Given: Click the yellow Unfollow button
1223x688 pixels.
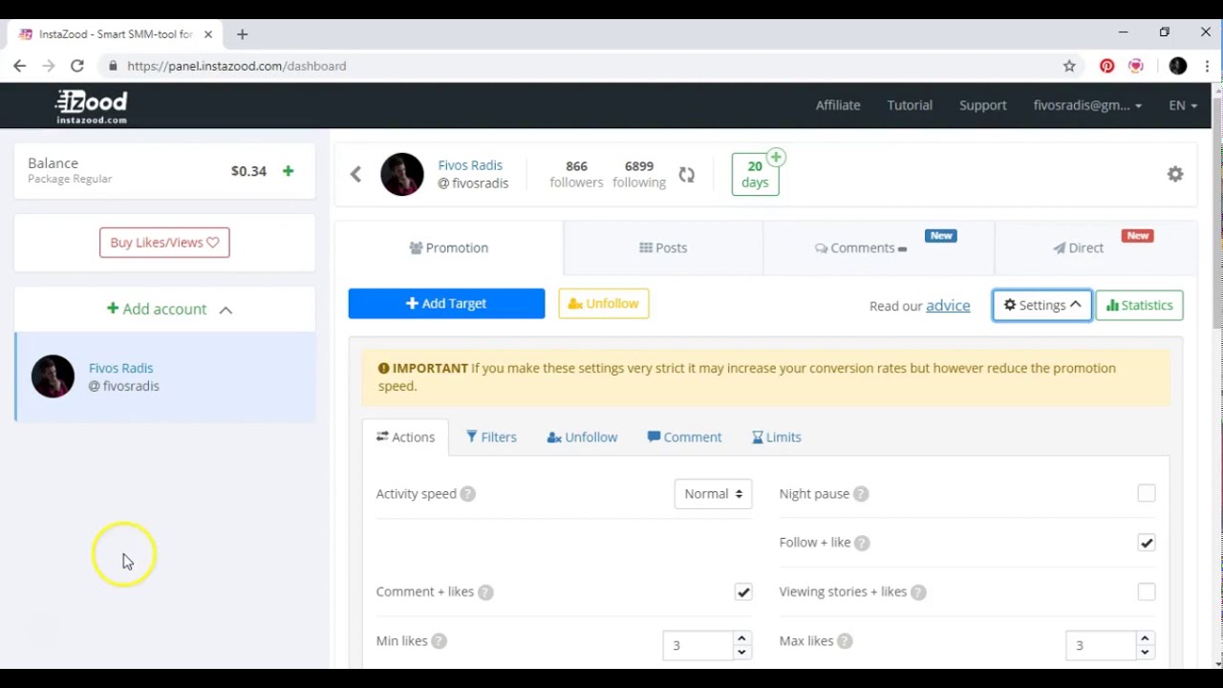Looking at the screenshot, I should pos(604,304).
